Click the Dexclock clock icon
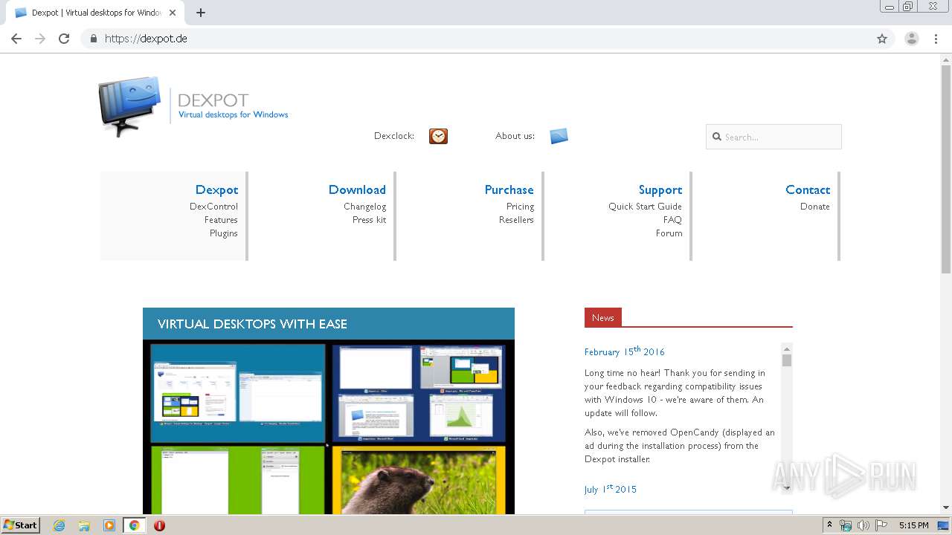Viewport: 952px width, 535px height. click(x=438, y=136)
